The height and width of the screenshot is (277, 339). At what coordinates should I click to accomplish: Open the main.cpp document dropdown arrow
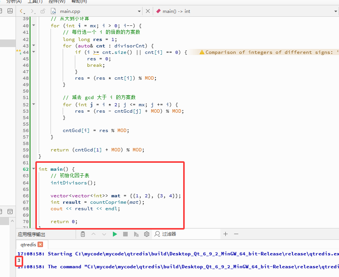pos(139,11)
